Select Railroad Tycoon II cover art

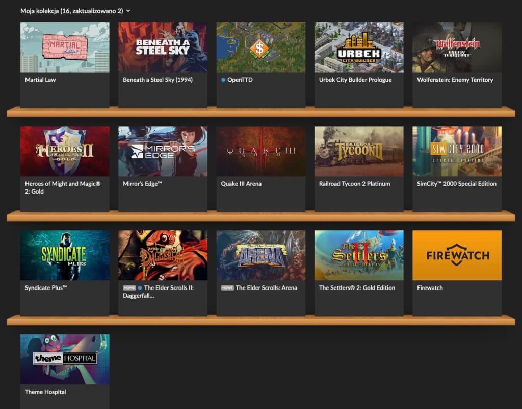click(359, 151)
